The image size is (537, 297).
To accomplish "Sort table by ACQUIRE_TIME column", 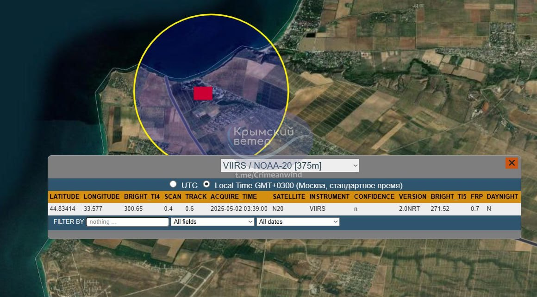I will pos(233,196).
